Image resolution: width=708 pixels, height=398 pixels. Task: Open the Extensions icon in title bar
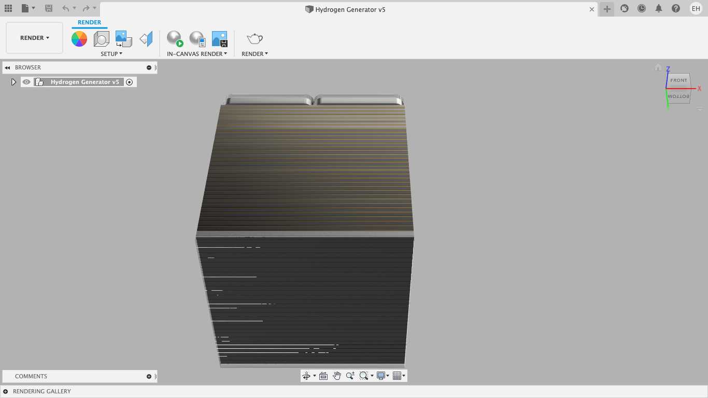click(625, 8)
